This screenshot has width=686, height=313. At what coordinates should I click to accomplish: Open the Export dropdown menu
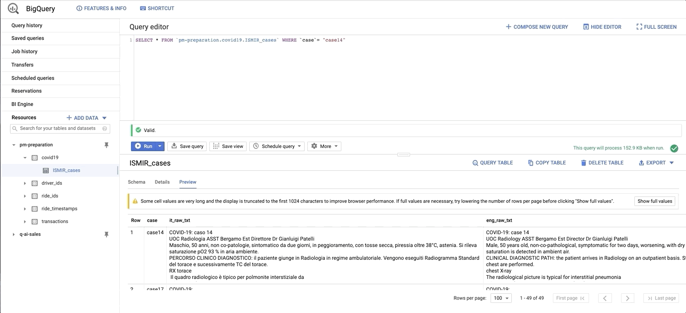coord(656,163)
